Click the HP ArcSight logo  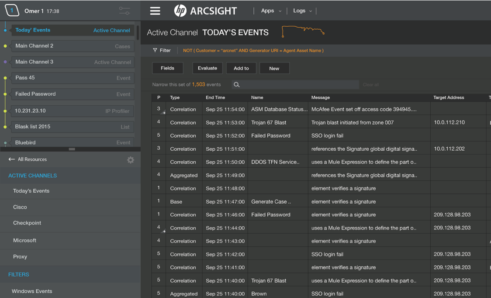coord(205,11)
